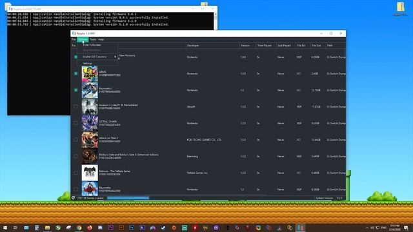Click the Games Loaded status text

tap(90, 198)
